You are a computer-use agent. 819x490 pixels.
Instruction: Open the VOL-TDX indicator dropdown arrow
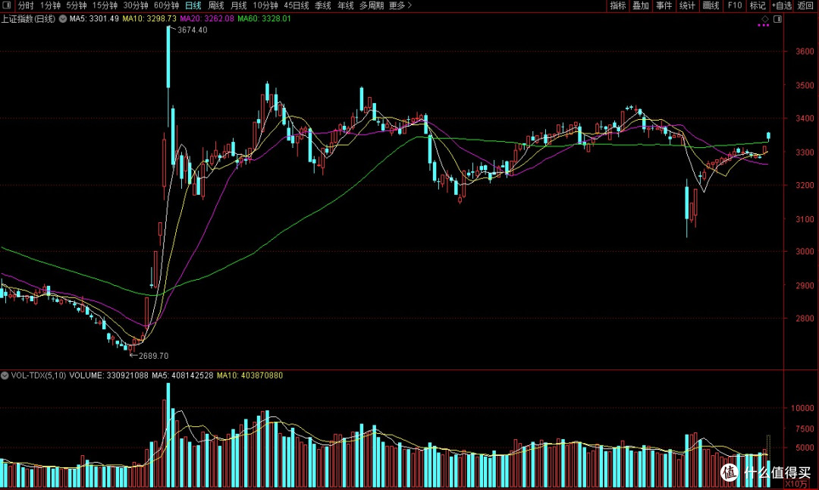click(5, 375)
